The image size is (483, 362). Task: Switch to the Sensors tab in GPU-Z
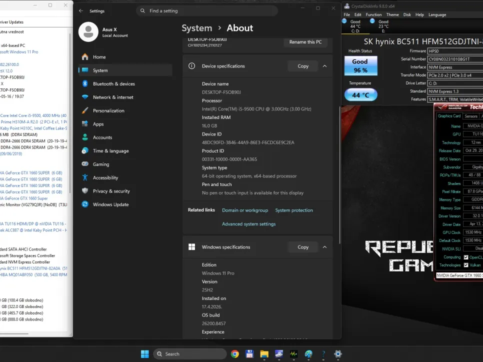point(471,116)
